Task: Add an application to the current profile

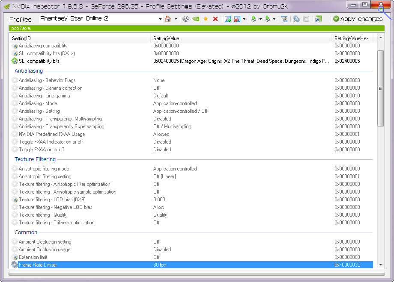Action: click(x=228, y=19)
